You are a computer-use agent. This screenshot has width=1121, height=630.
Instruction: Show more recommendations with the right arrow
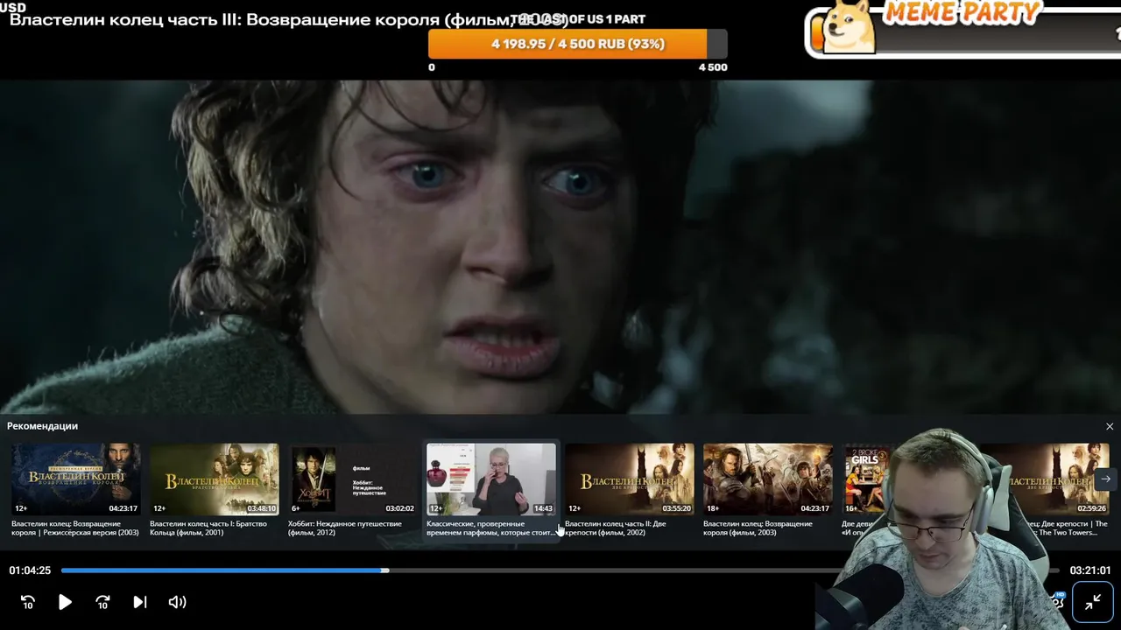tap(1105, 479)
